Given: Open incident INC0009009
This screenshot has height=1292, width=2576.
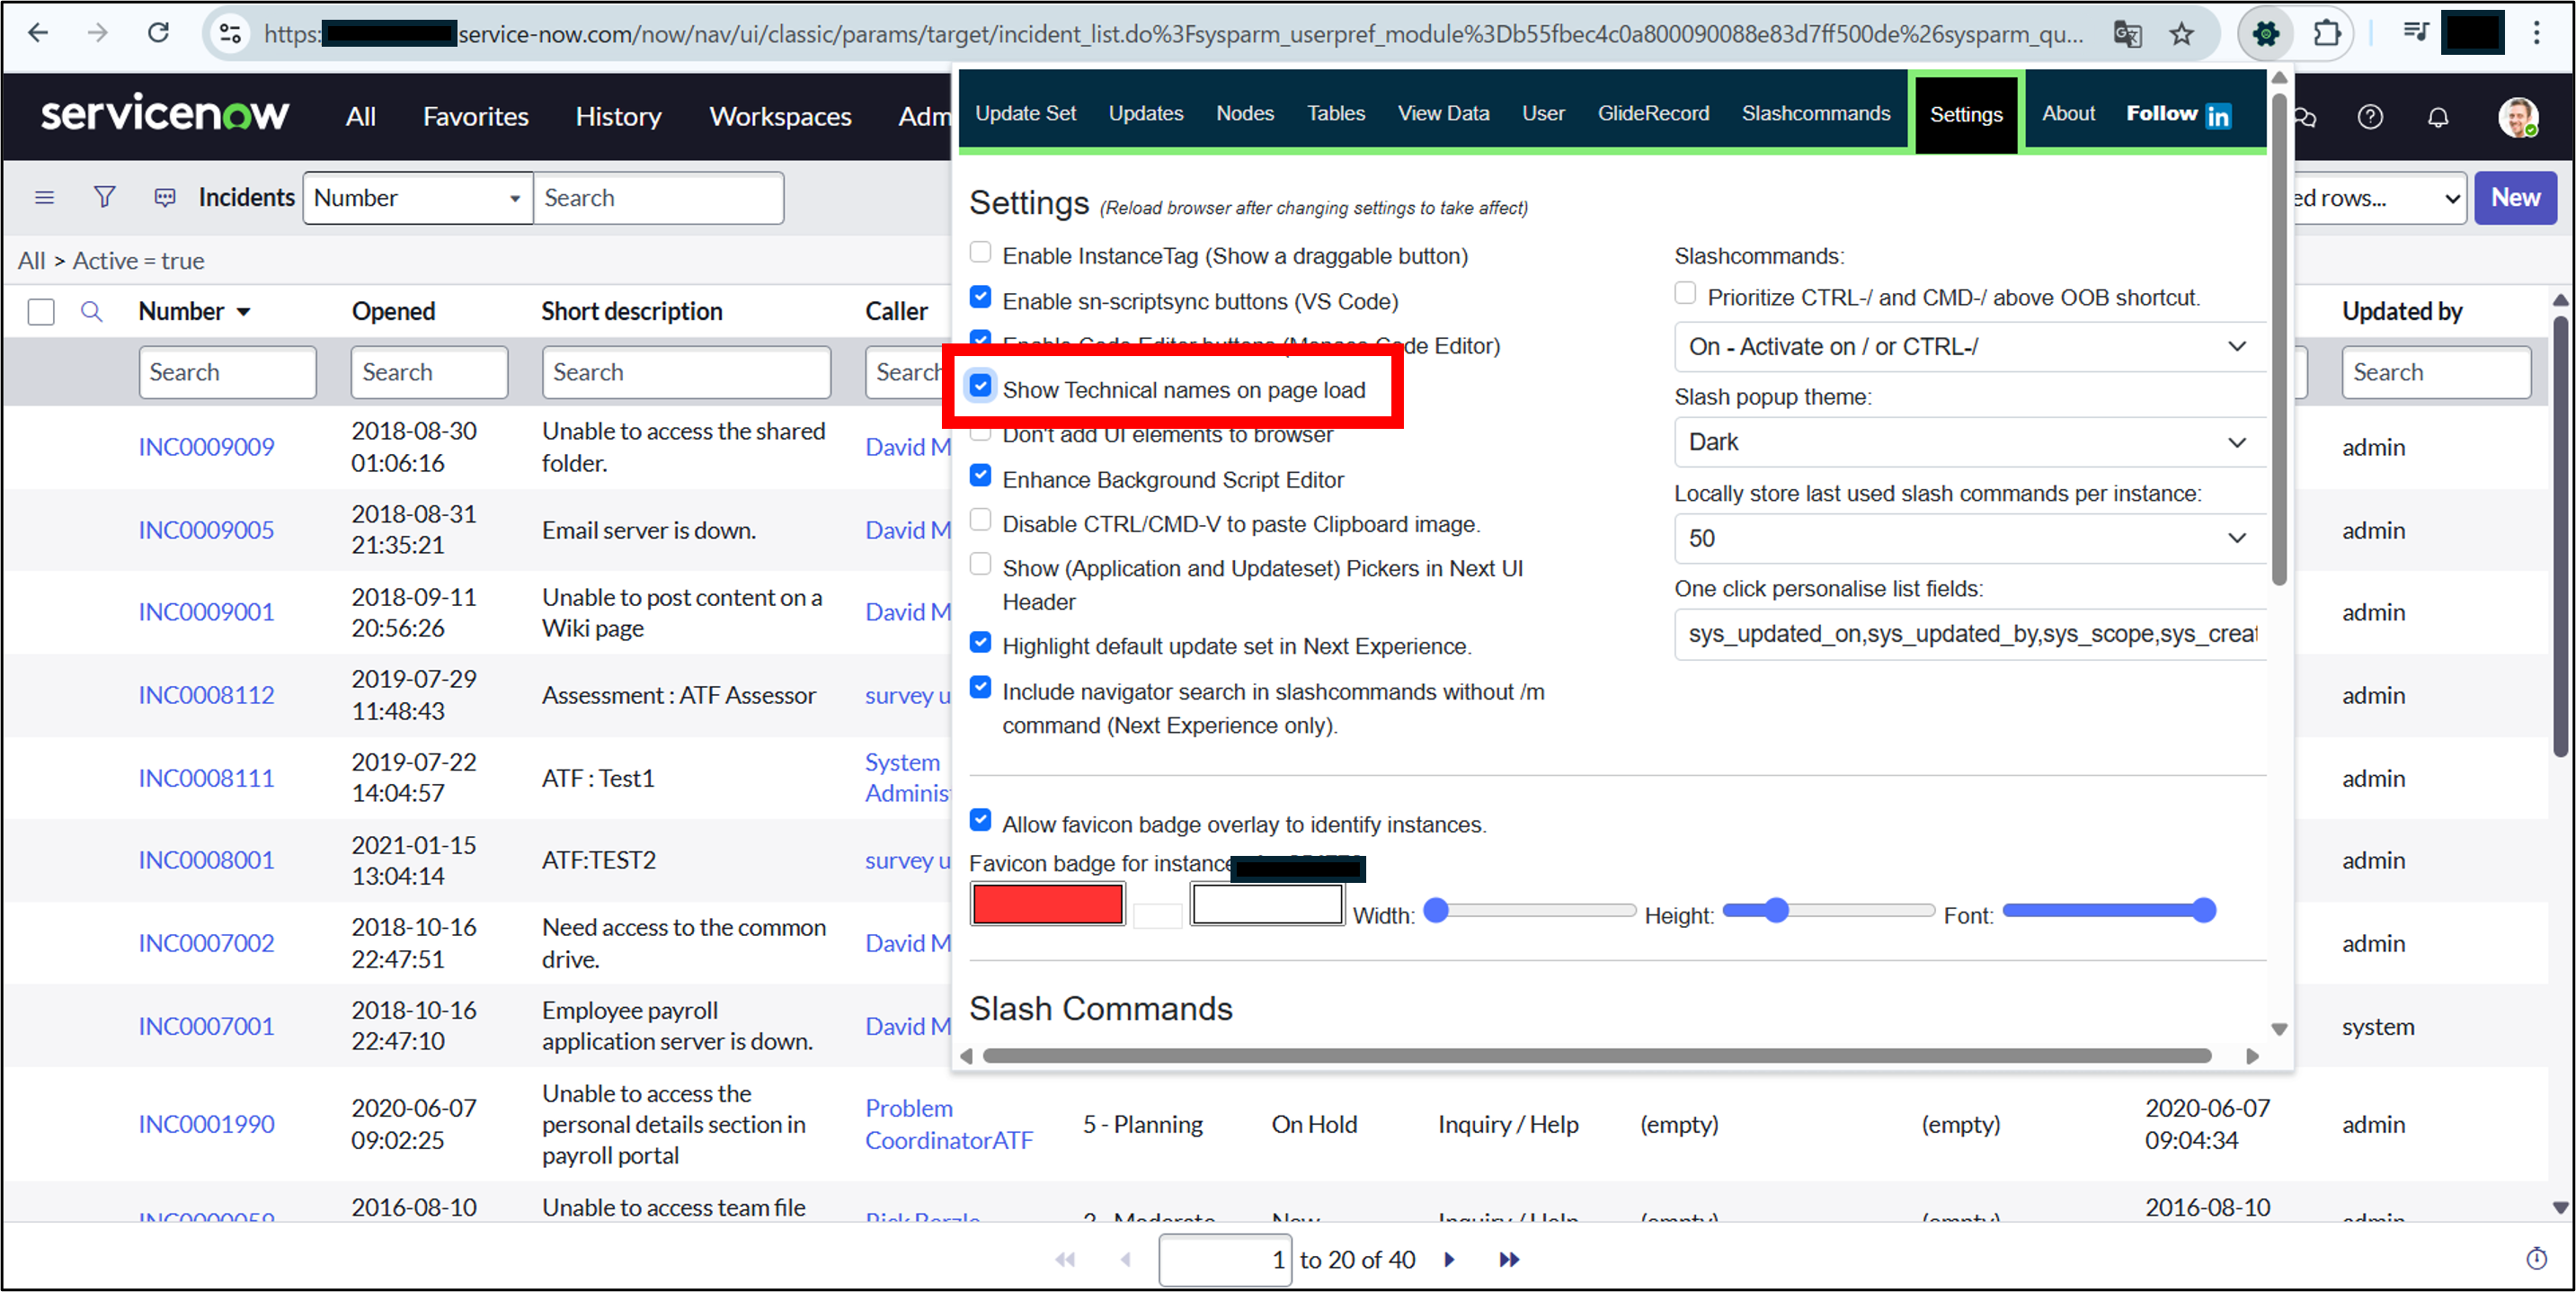Looking at the screenshot, I should [x=206, y=447].
